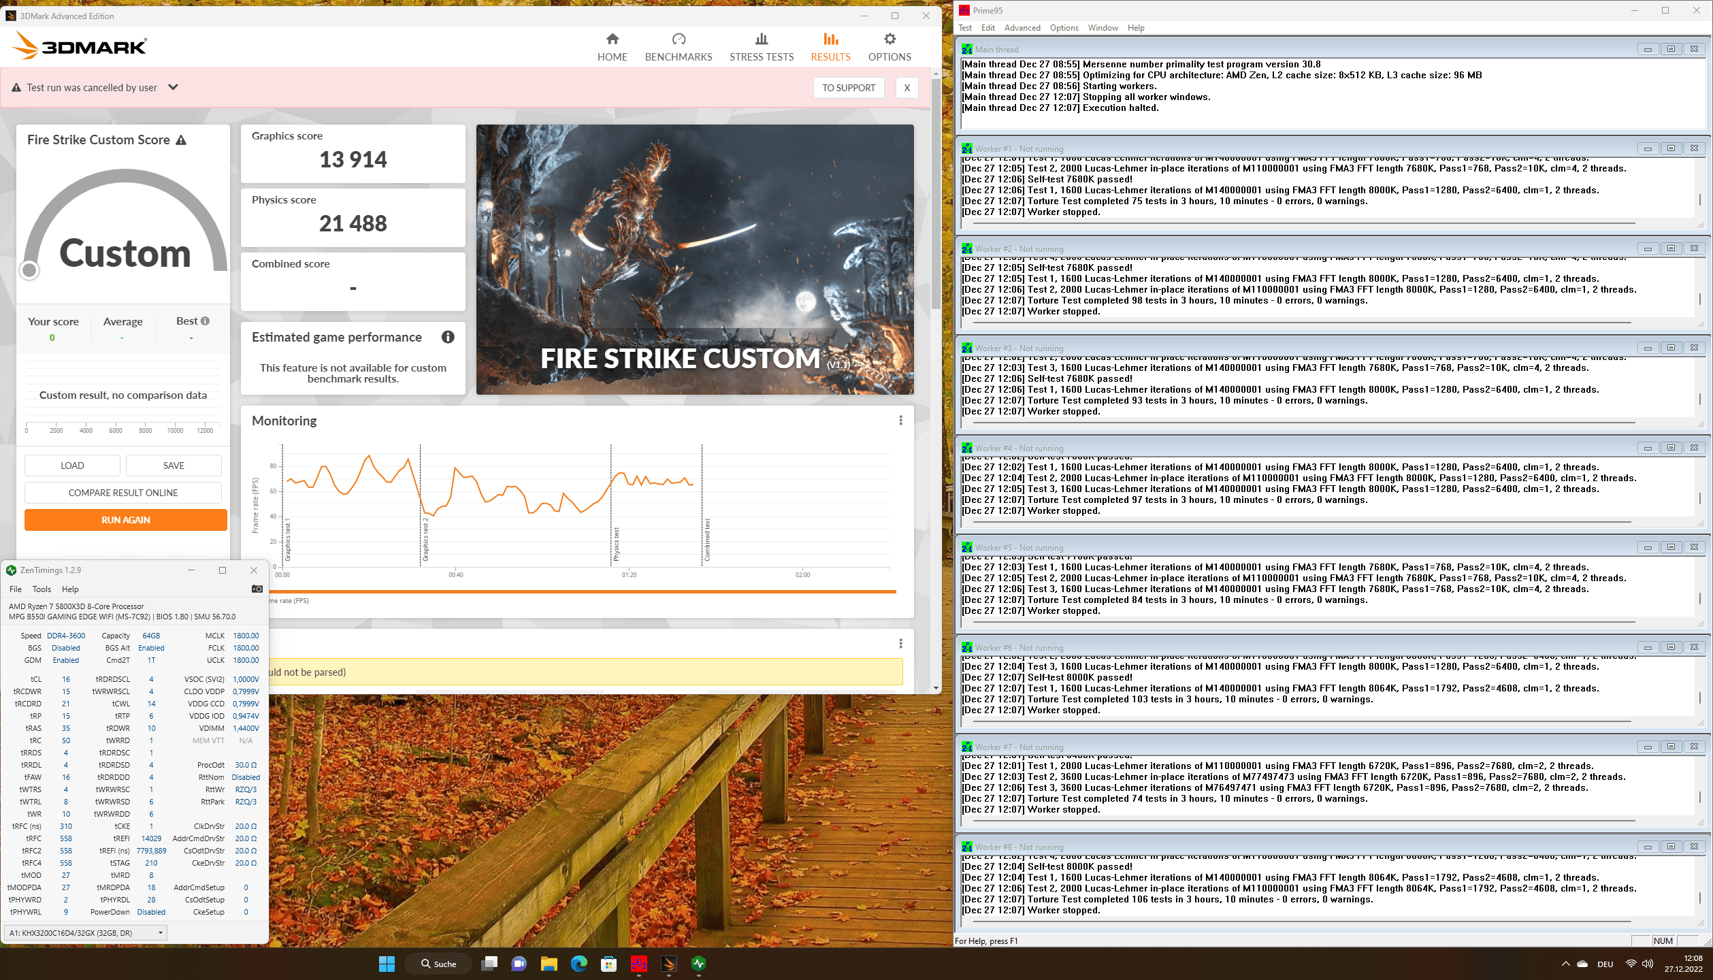Image resolution: width=1713 pixels, height=980 pixels.
Task: Open Prime95 Edit menu
Action: click(x=988, y=28)
